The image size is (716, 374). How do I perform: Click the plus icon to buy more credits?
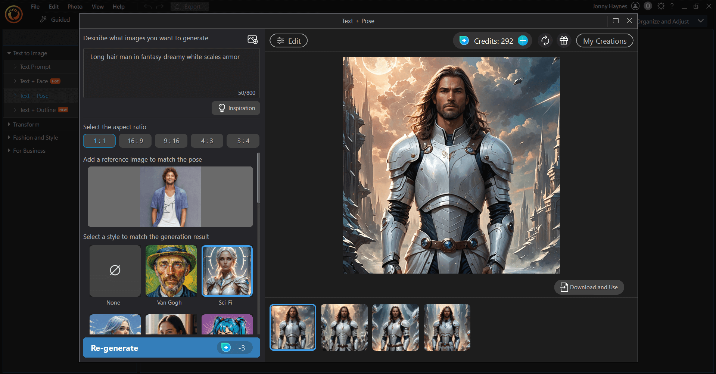tap(523, 40)
